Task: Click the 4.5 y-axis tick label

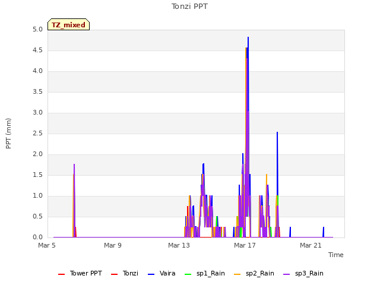Action: [37, 50]
